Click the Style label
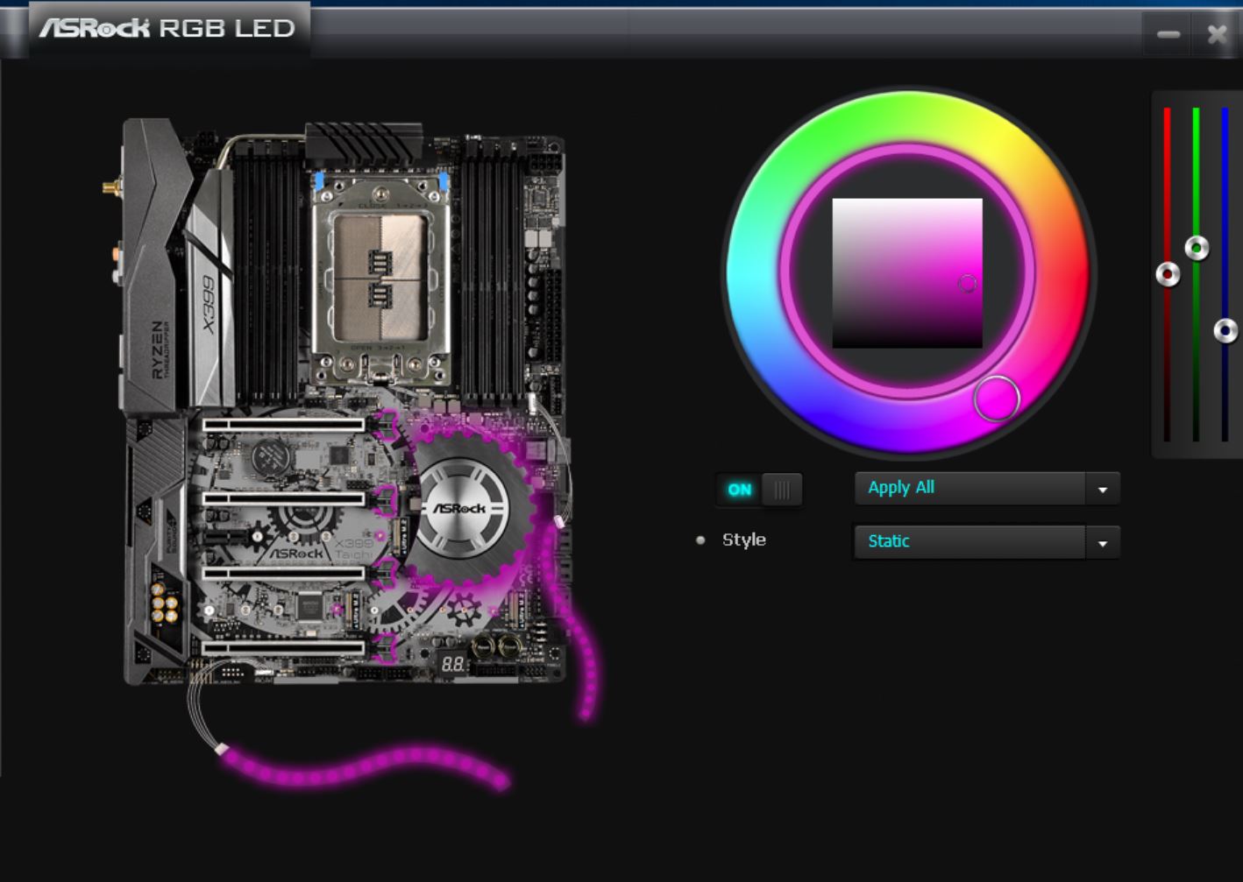1243x882 pixels. pyautogui.click(x=744, y=540)
